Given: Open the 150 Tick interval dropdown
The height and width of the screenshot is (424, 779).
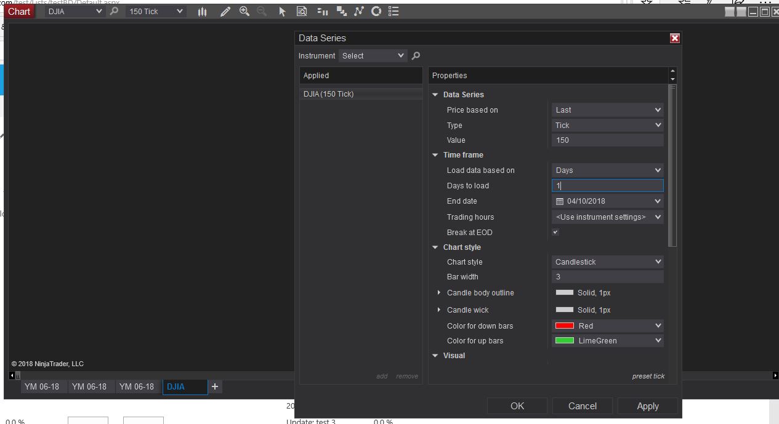Looking at the screenshot, I should (x=155, y=11).
